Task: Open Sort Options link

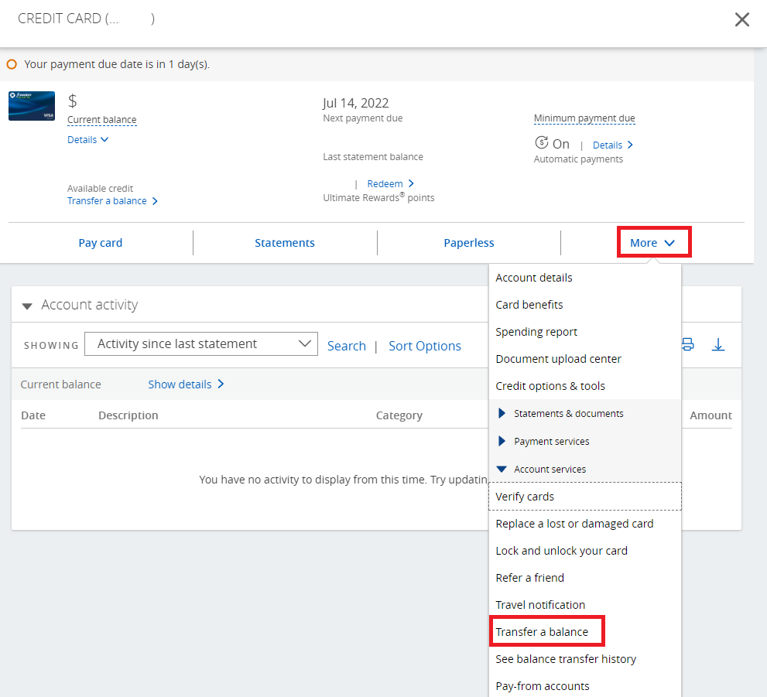Action: tap(425, 346)
